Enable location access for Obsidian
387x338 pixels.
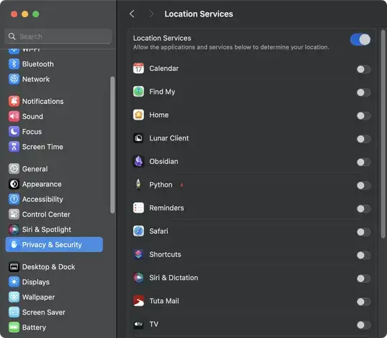coord(363,163)
